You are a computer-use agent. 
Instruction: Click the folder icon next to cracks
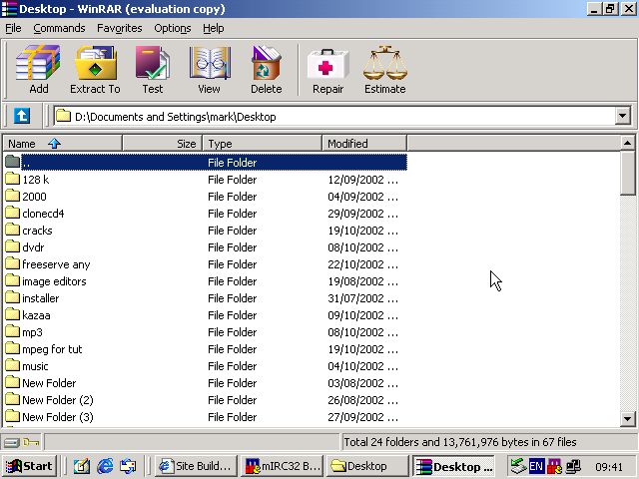(x=13, y=231)
